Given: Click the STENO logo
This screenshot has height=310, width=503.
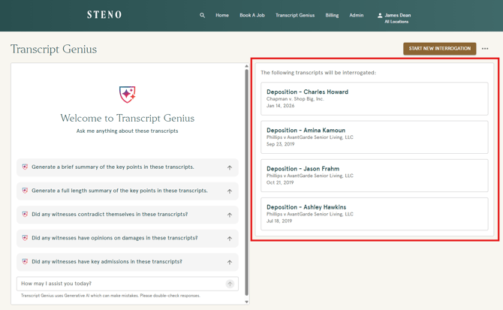Looking at the screenshot, I should pos(104,15).
